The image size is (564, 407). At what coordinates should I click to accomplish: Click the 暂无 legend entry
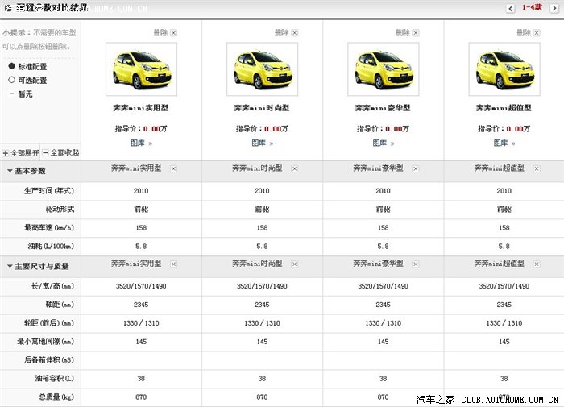22,94
